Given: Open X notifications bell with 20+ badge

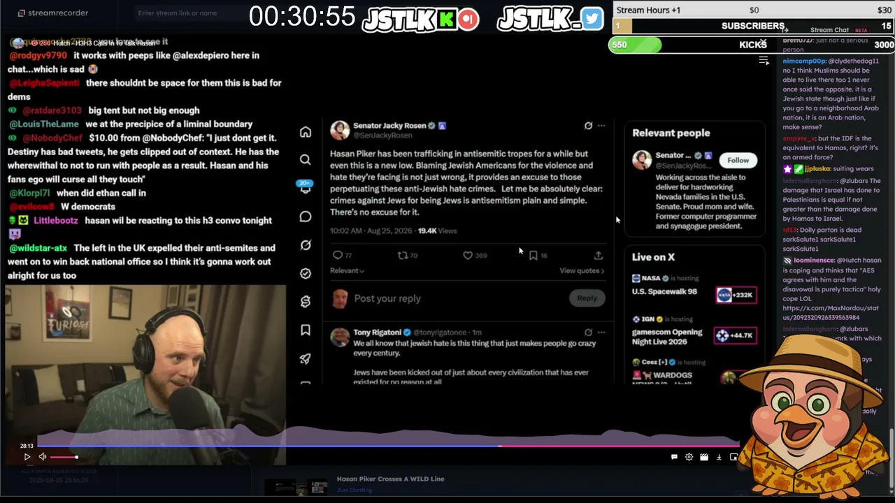Looking at the screenshot, I should click(306, 188).
